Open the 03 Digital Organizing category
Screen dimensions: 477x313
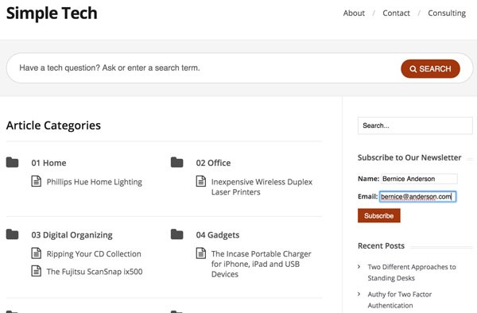pyautogui.click(x=72, y=235)
